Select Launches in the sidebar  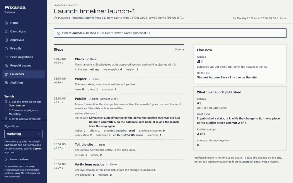click(x=23, y=74)
